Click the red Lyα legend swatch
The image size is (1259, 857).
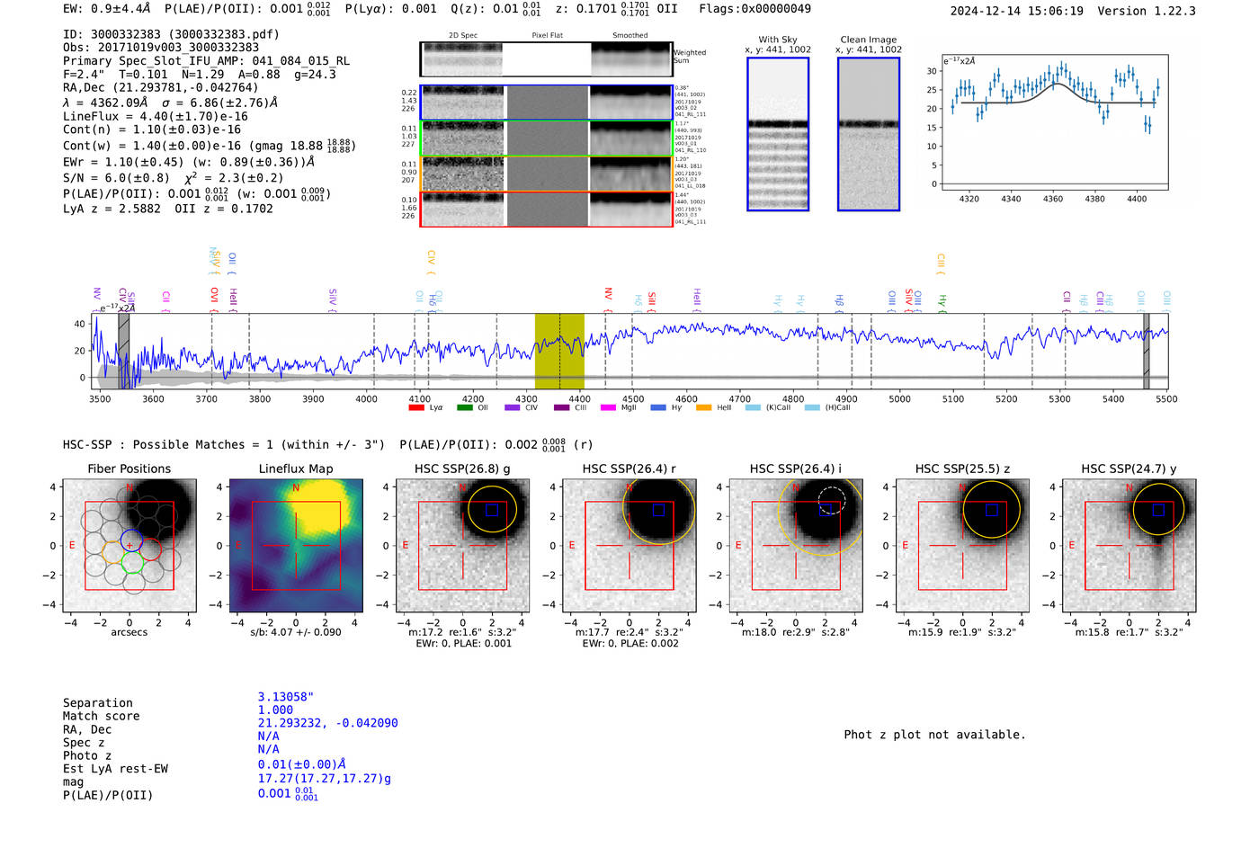tap(416, 407)
